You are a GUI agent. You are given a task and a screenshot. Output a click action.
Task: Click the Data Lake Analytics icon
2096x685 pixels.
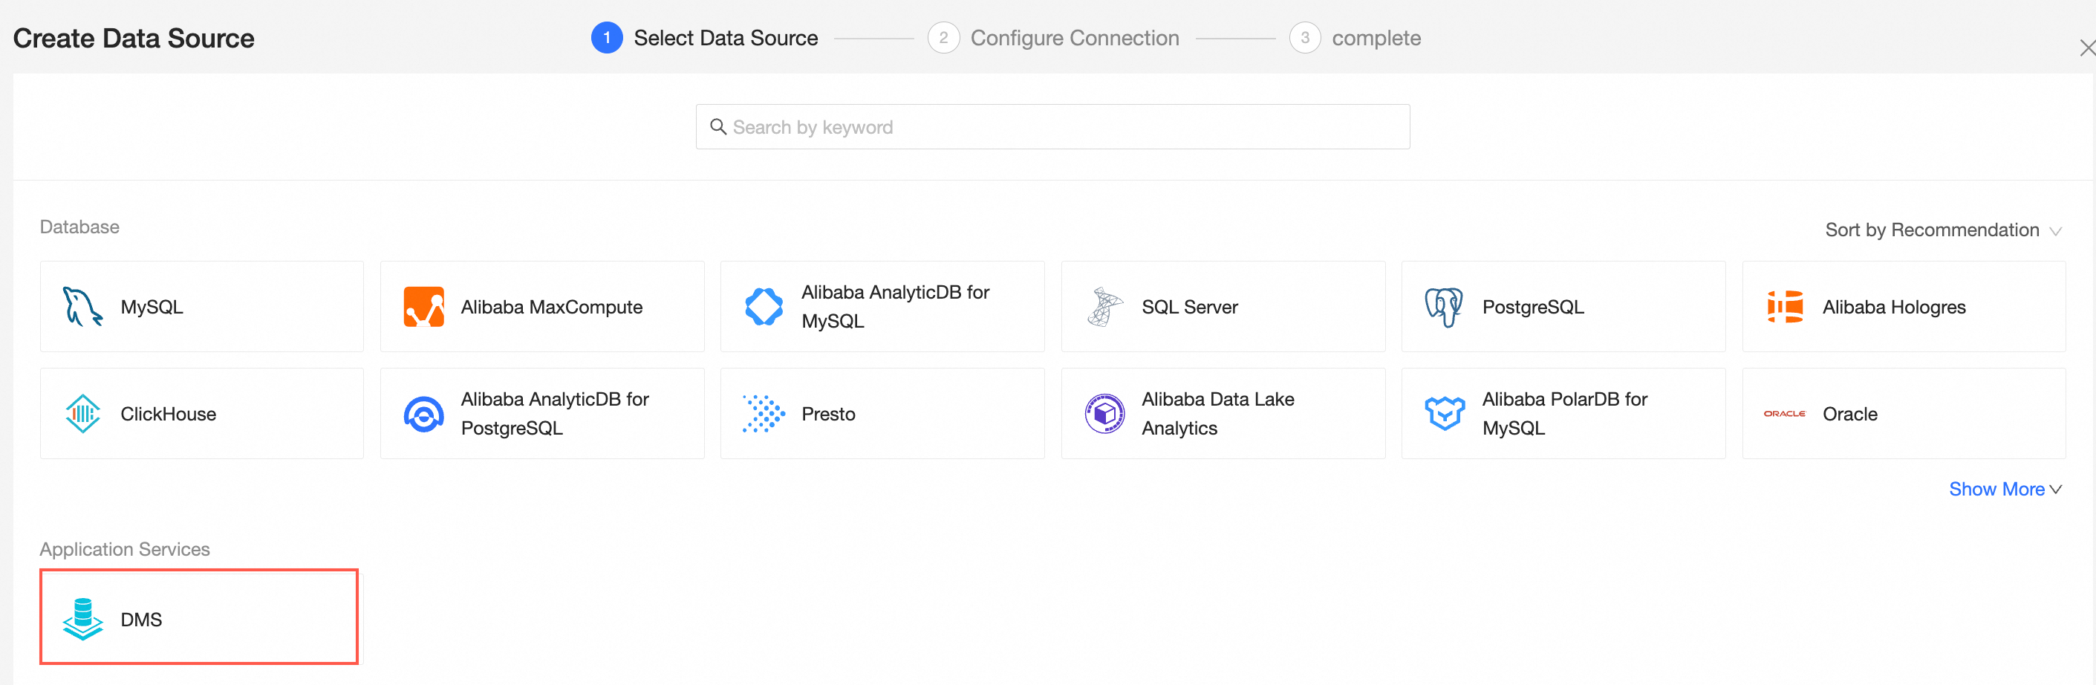click(x=1104, y=414)
